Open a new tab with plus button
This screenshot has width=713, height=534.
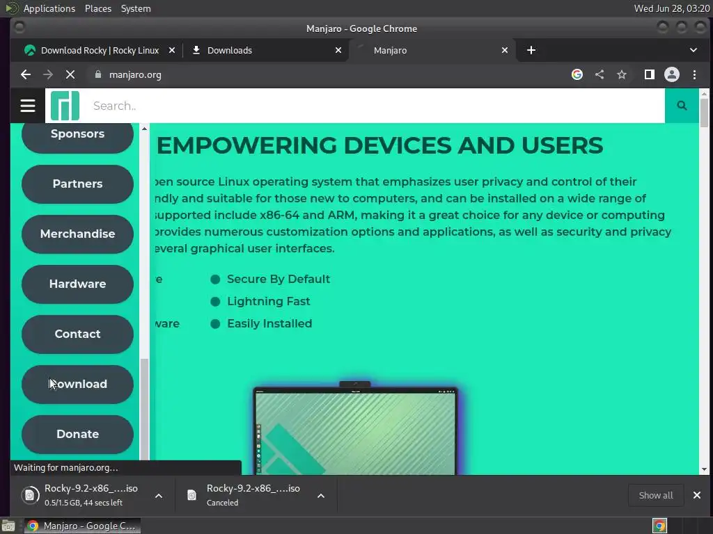[x=531, y=50]
